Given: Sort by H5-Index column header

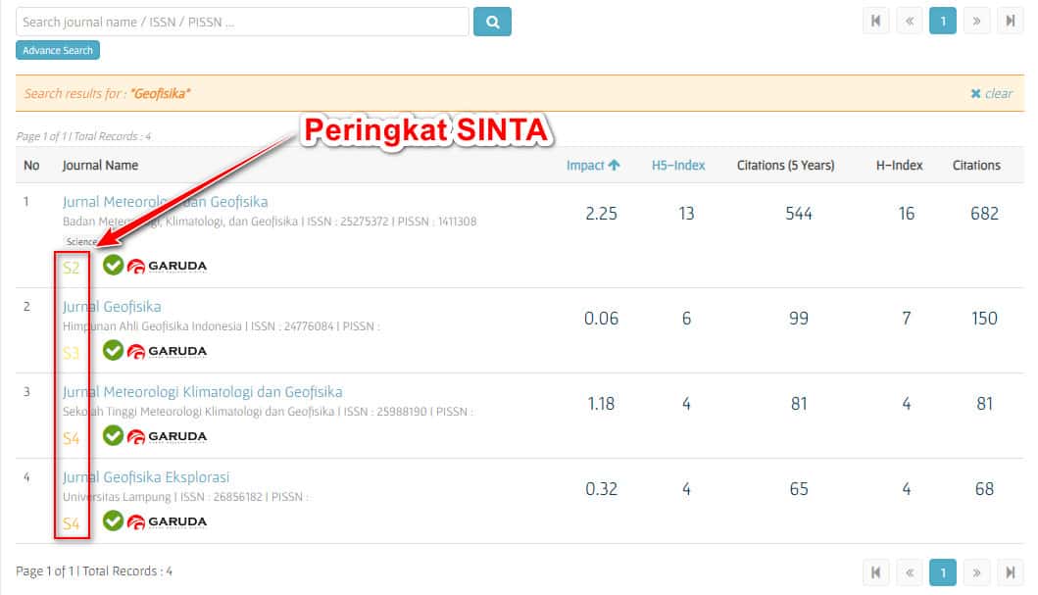Looking at the screenshot, I should pos(678,166).
